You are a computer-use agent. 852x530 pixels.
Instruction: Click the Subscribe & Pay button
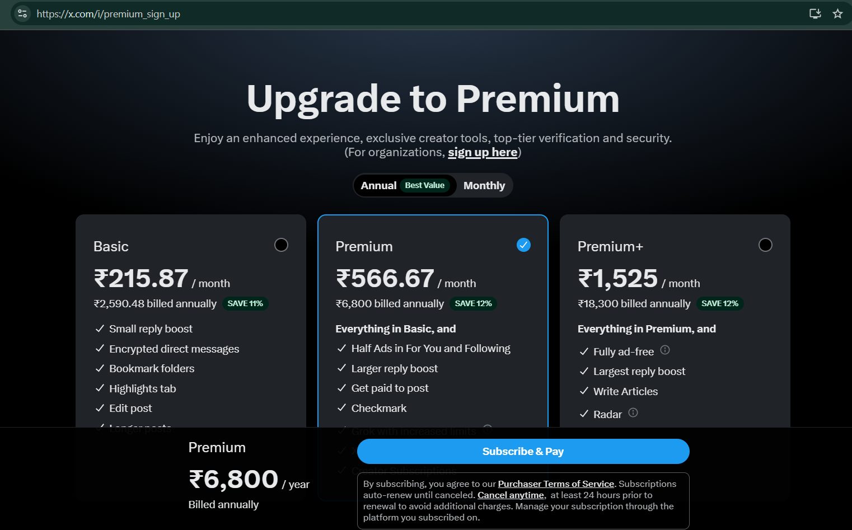[x=523, y=452]
